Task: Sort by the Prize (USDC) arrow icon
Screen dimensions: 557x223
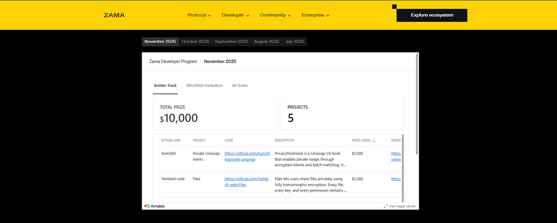Action: [374, 140]
